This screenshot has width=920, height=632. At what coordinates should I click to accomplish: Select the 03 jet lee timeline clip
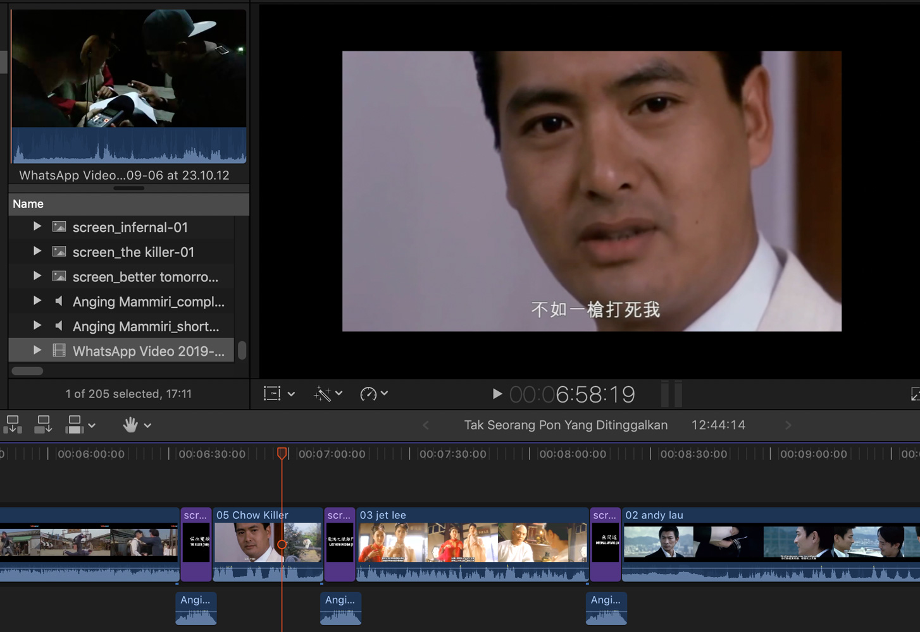coord(472,542)
